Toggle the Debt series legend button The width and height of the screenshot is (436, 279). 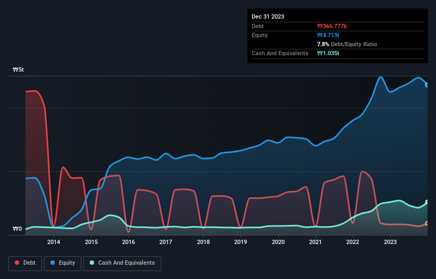[25, 263]
